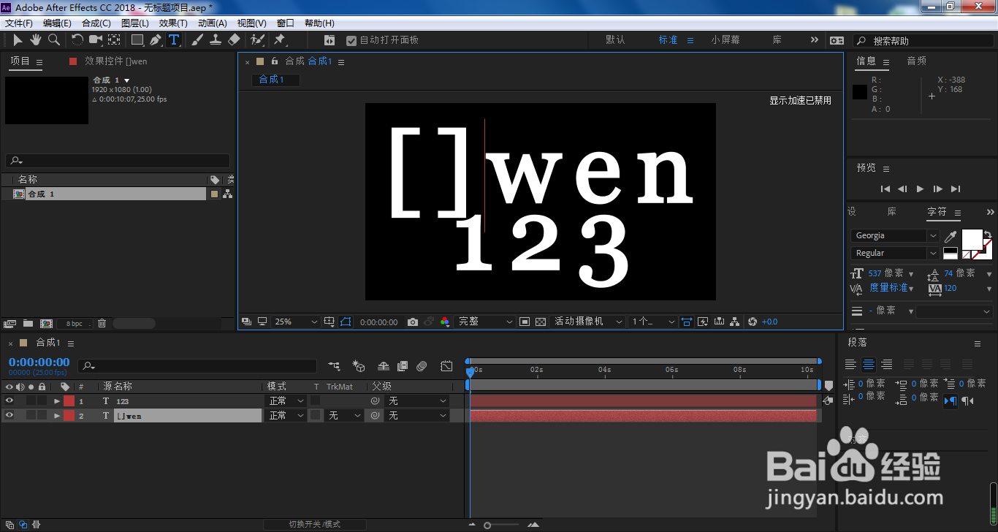Click the Draft 3D icon in timeline

(359, 366)
